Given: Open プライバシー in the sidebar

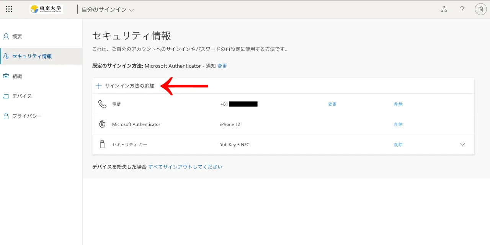Looking at the screenshot, I should [27, 116].
